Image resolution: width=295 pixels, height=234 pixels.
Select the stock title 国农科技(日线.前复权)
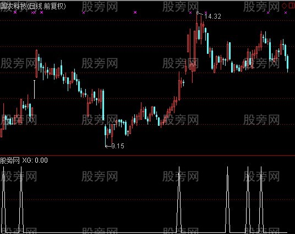click(x=33, y=6)
